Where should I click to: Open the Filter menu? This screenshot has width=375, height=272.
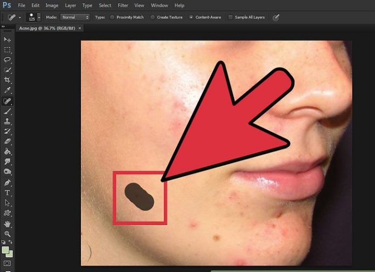[x=123, y=5]
